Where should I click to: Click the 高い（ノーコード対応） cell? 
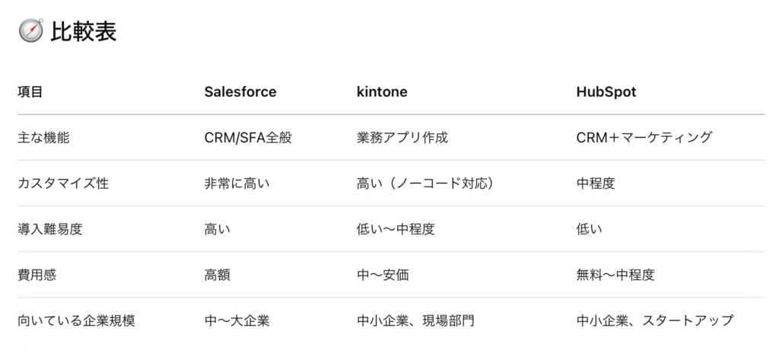426,183
